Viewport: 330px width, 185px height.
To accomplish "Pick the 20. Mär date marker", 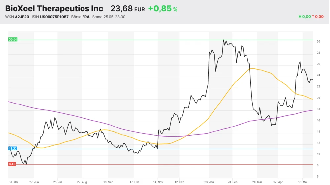I will 257,182.
